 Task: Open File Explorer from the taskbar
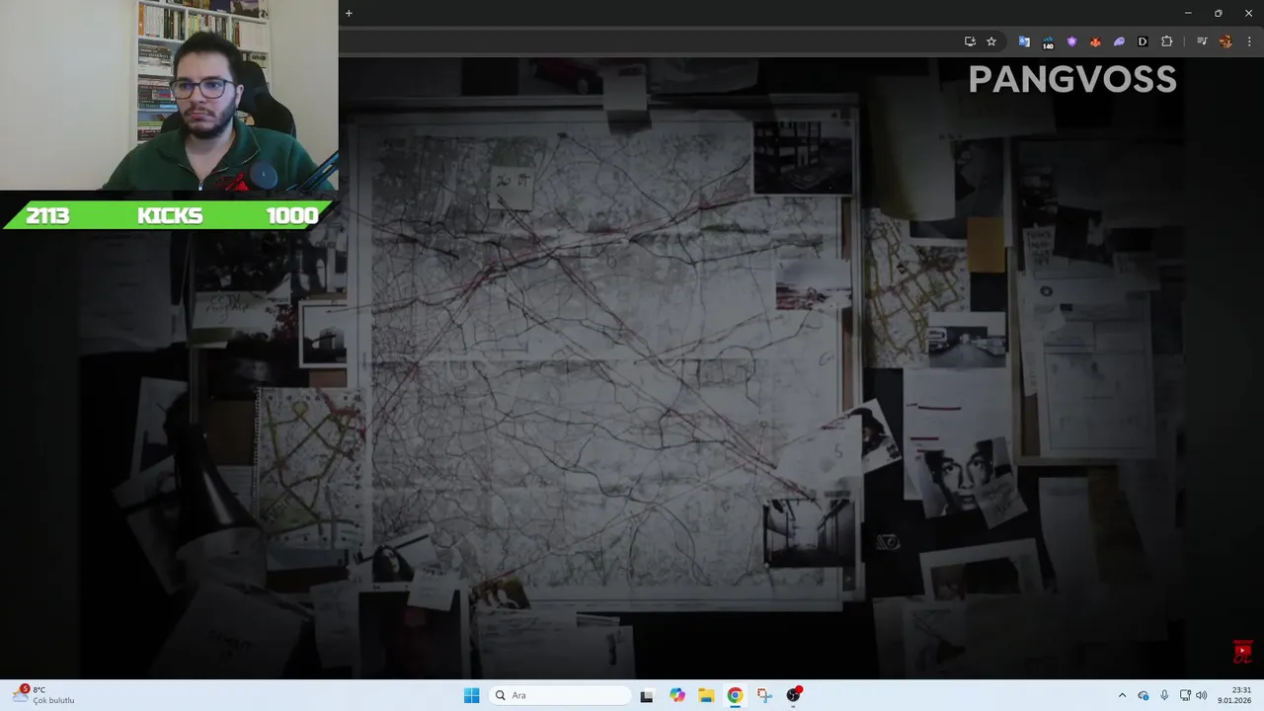[x=706, y=695]
